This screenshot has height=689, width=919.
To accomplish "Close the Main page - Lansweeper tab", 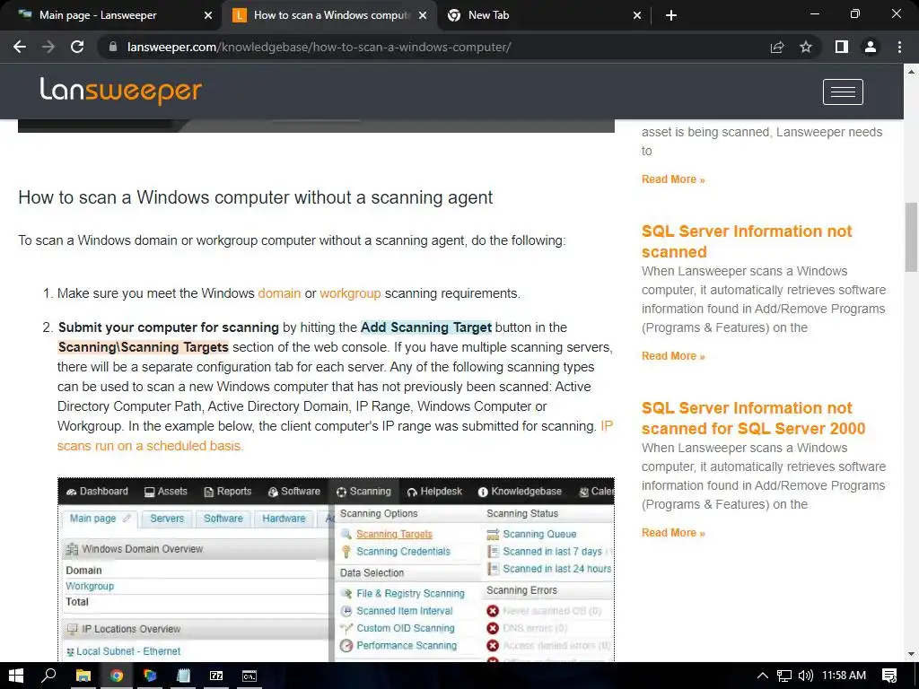I will pos(208,15).
